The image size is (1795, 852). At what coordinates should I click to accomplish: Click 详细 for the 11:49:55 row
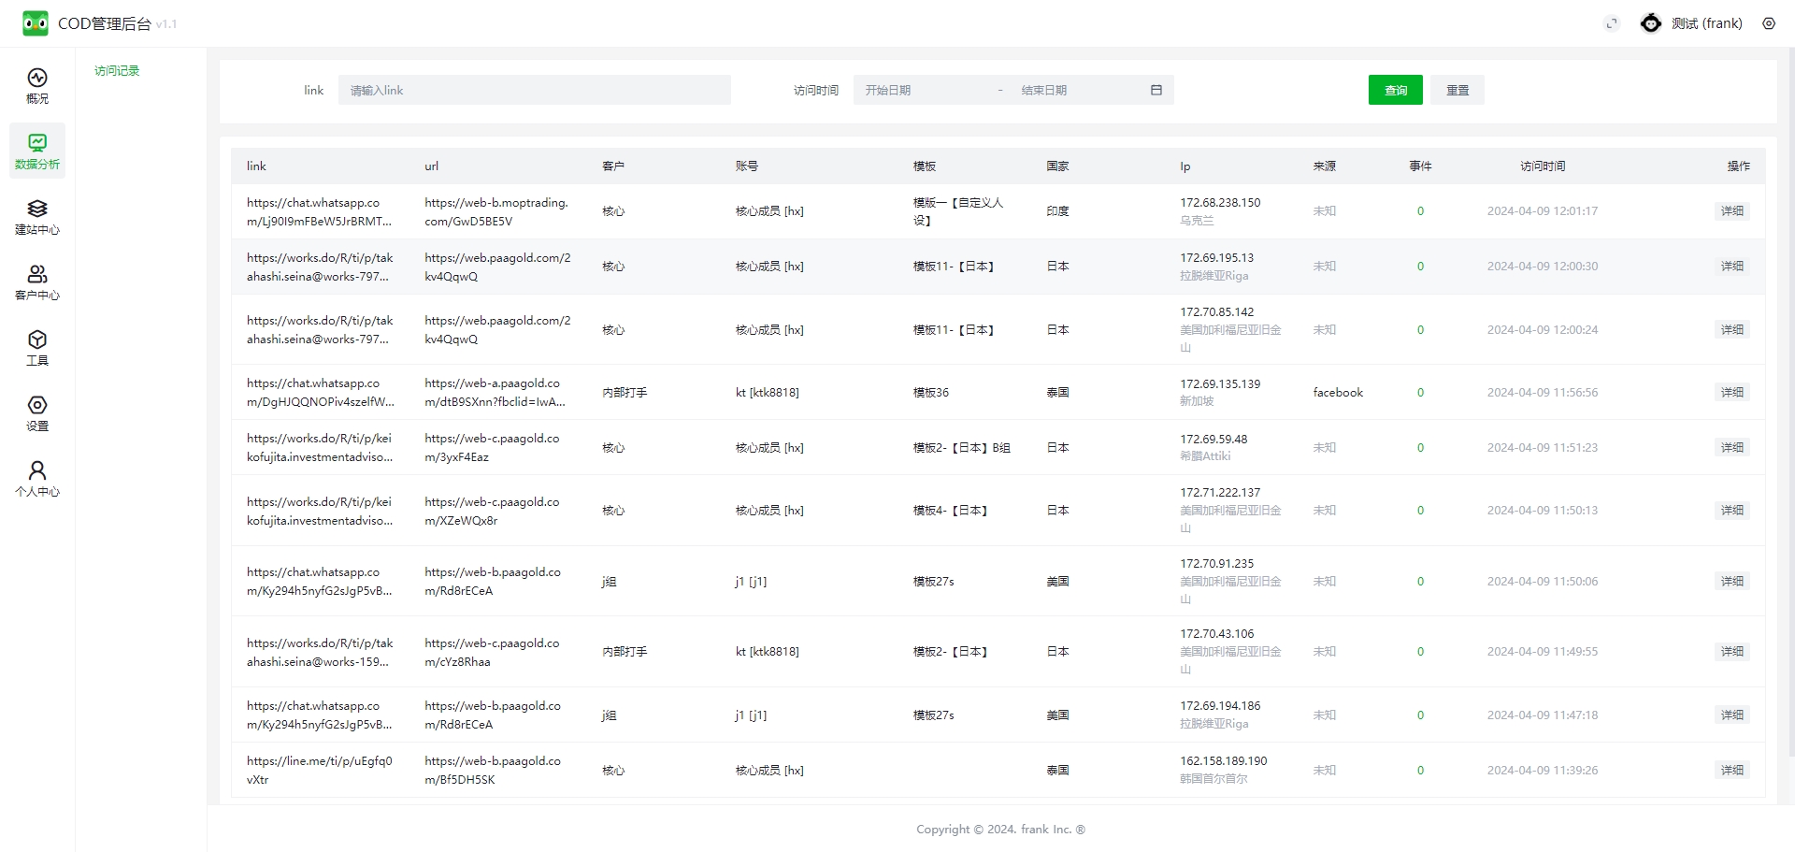(x=1732, y=652)
